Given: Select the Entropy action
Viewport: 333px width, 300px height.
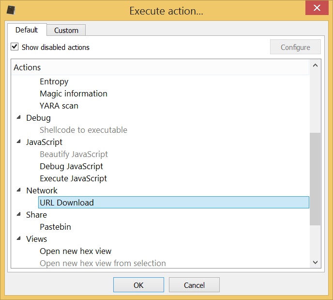Looking at the screenshot, I should coord(54,81).
